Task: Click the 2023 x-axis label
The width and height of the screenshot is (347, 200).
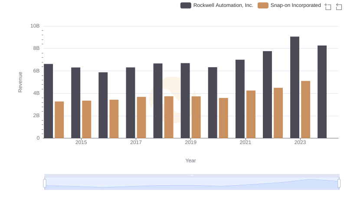Action: click(x=300, y=142)
